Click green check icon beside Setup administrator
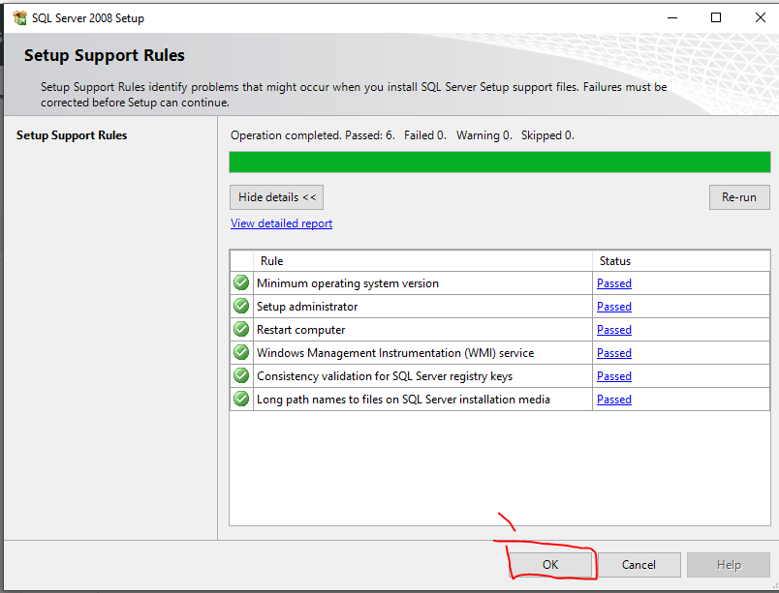 tap(241, 306)
